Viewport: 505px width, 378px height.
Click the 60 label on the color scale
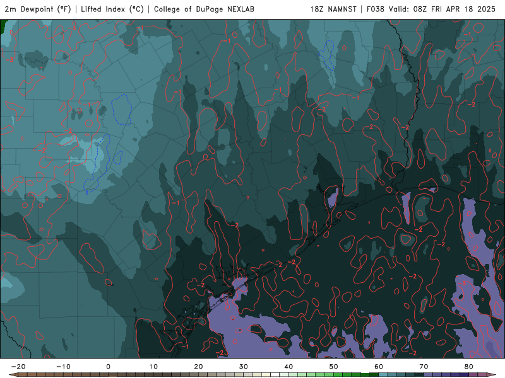pyautogui.click(x=379, y=367)
